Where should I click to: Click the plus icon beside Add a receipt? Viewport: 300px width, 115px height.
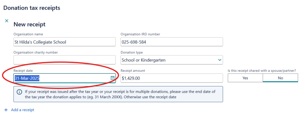tap(6, 110)
